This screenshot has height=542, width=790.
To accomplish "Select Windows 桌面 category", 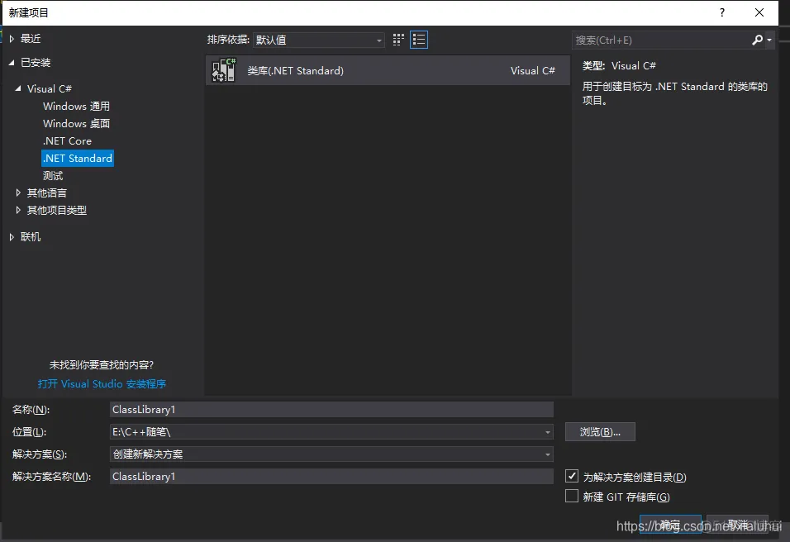I will pyautogui.click(x=76, y=123).
